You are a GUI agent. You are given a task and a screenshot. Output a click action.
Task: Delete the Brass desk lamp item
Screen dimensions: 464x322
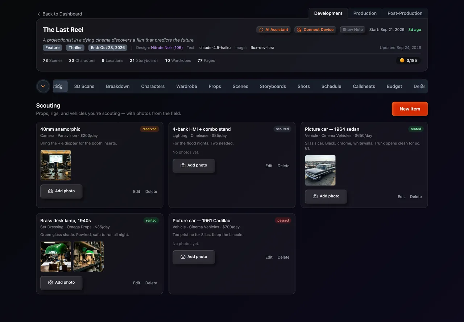pyautogui.click(x=151, y=283)
